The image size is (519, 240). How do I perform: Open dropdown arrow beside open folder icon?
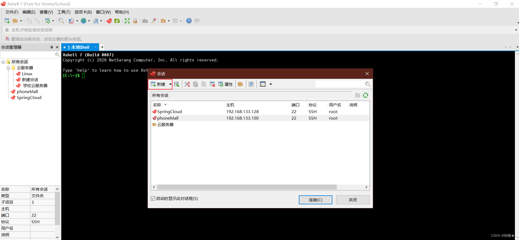(21, 21)
